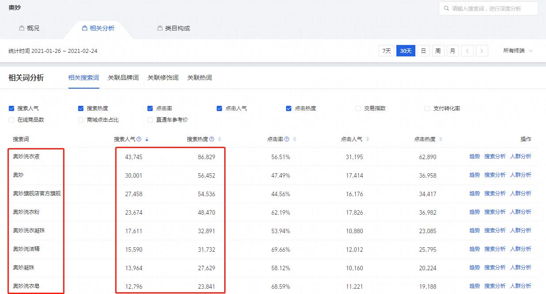Click the left pagination arrow next to 月
This screenshot has height=294, width=546.
tap(467, 51)
